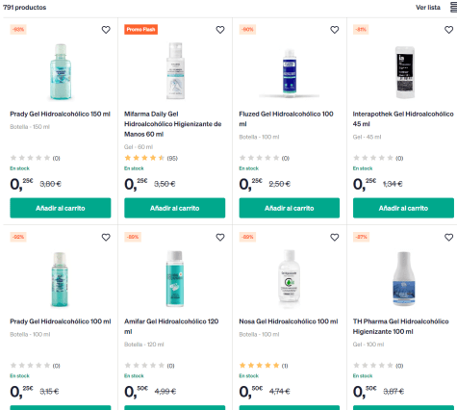This screenshot has width=457, height=410.
Task: Click the Promo Flash badge
Action: point(140,30)
